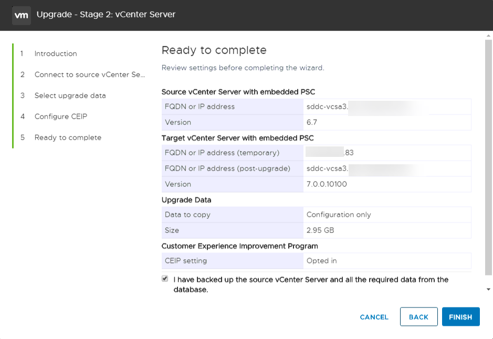
Task: Click the Target vCenter Server section heading
Action: pos(238,138)
